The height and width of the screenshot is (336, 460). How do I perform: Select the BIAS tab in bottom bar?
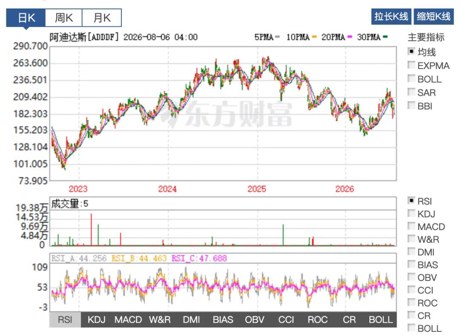(x=223, y=319)
